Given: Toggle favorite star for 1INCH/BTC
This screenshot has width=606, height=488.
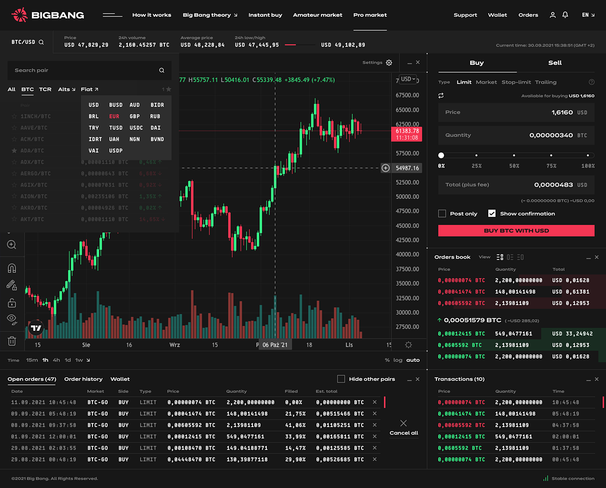Looking at the screenshot, I should (x=14, y=116).
